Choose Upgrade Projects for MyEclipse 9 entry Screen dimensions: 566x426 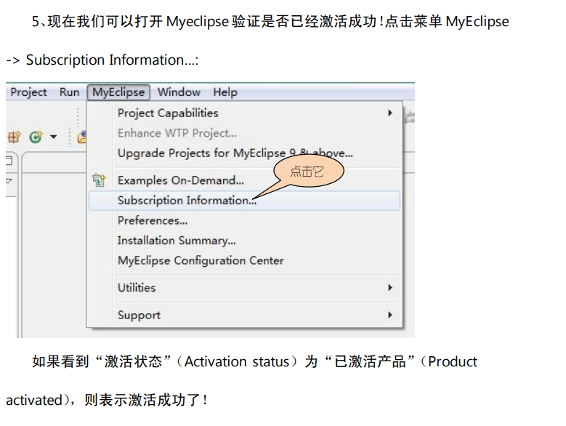244,153
